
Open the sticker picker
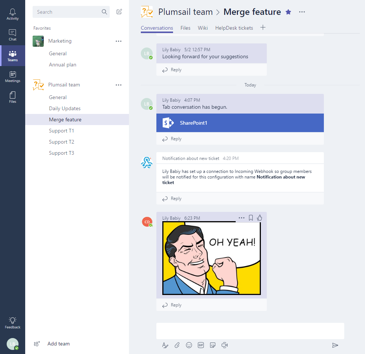click(x=213, y=345)
